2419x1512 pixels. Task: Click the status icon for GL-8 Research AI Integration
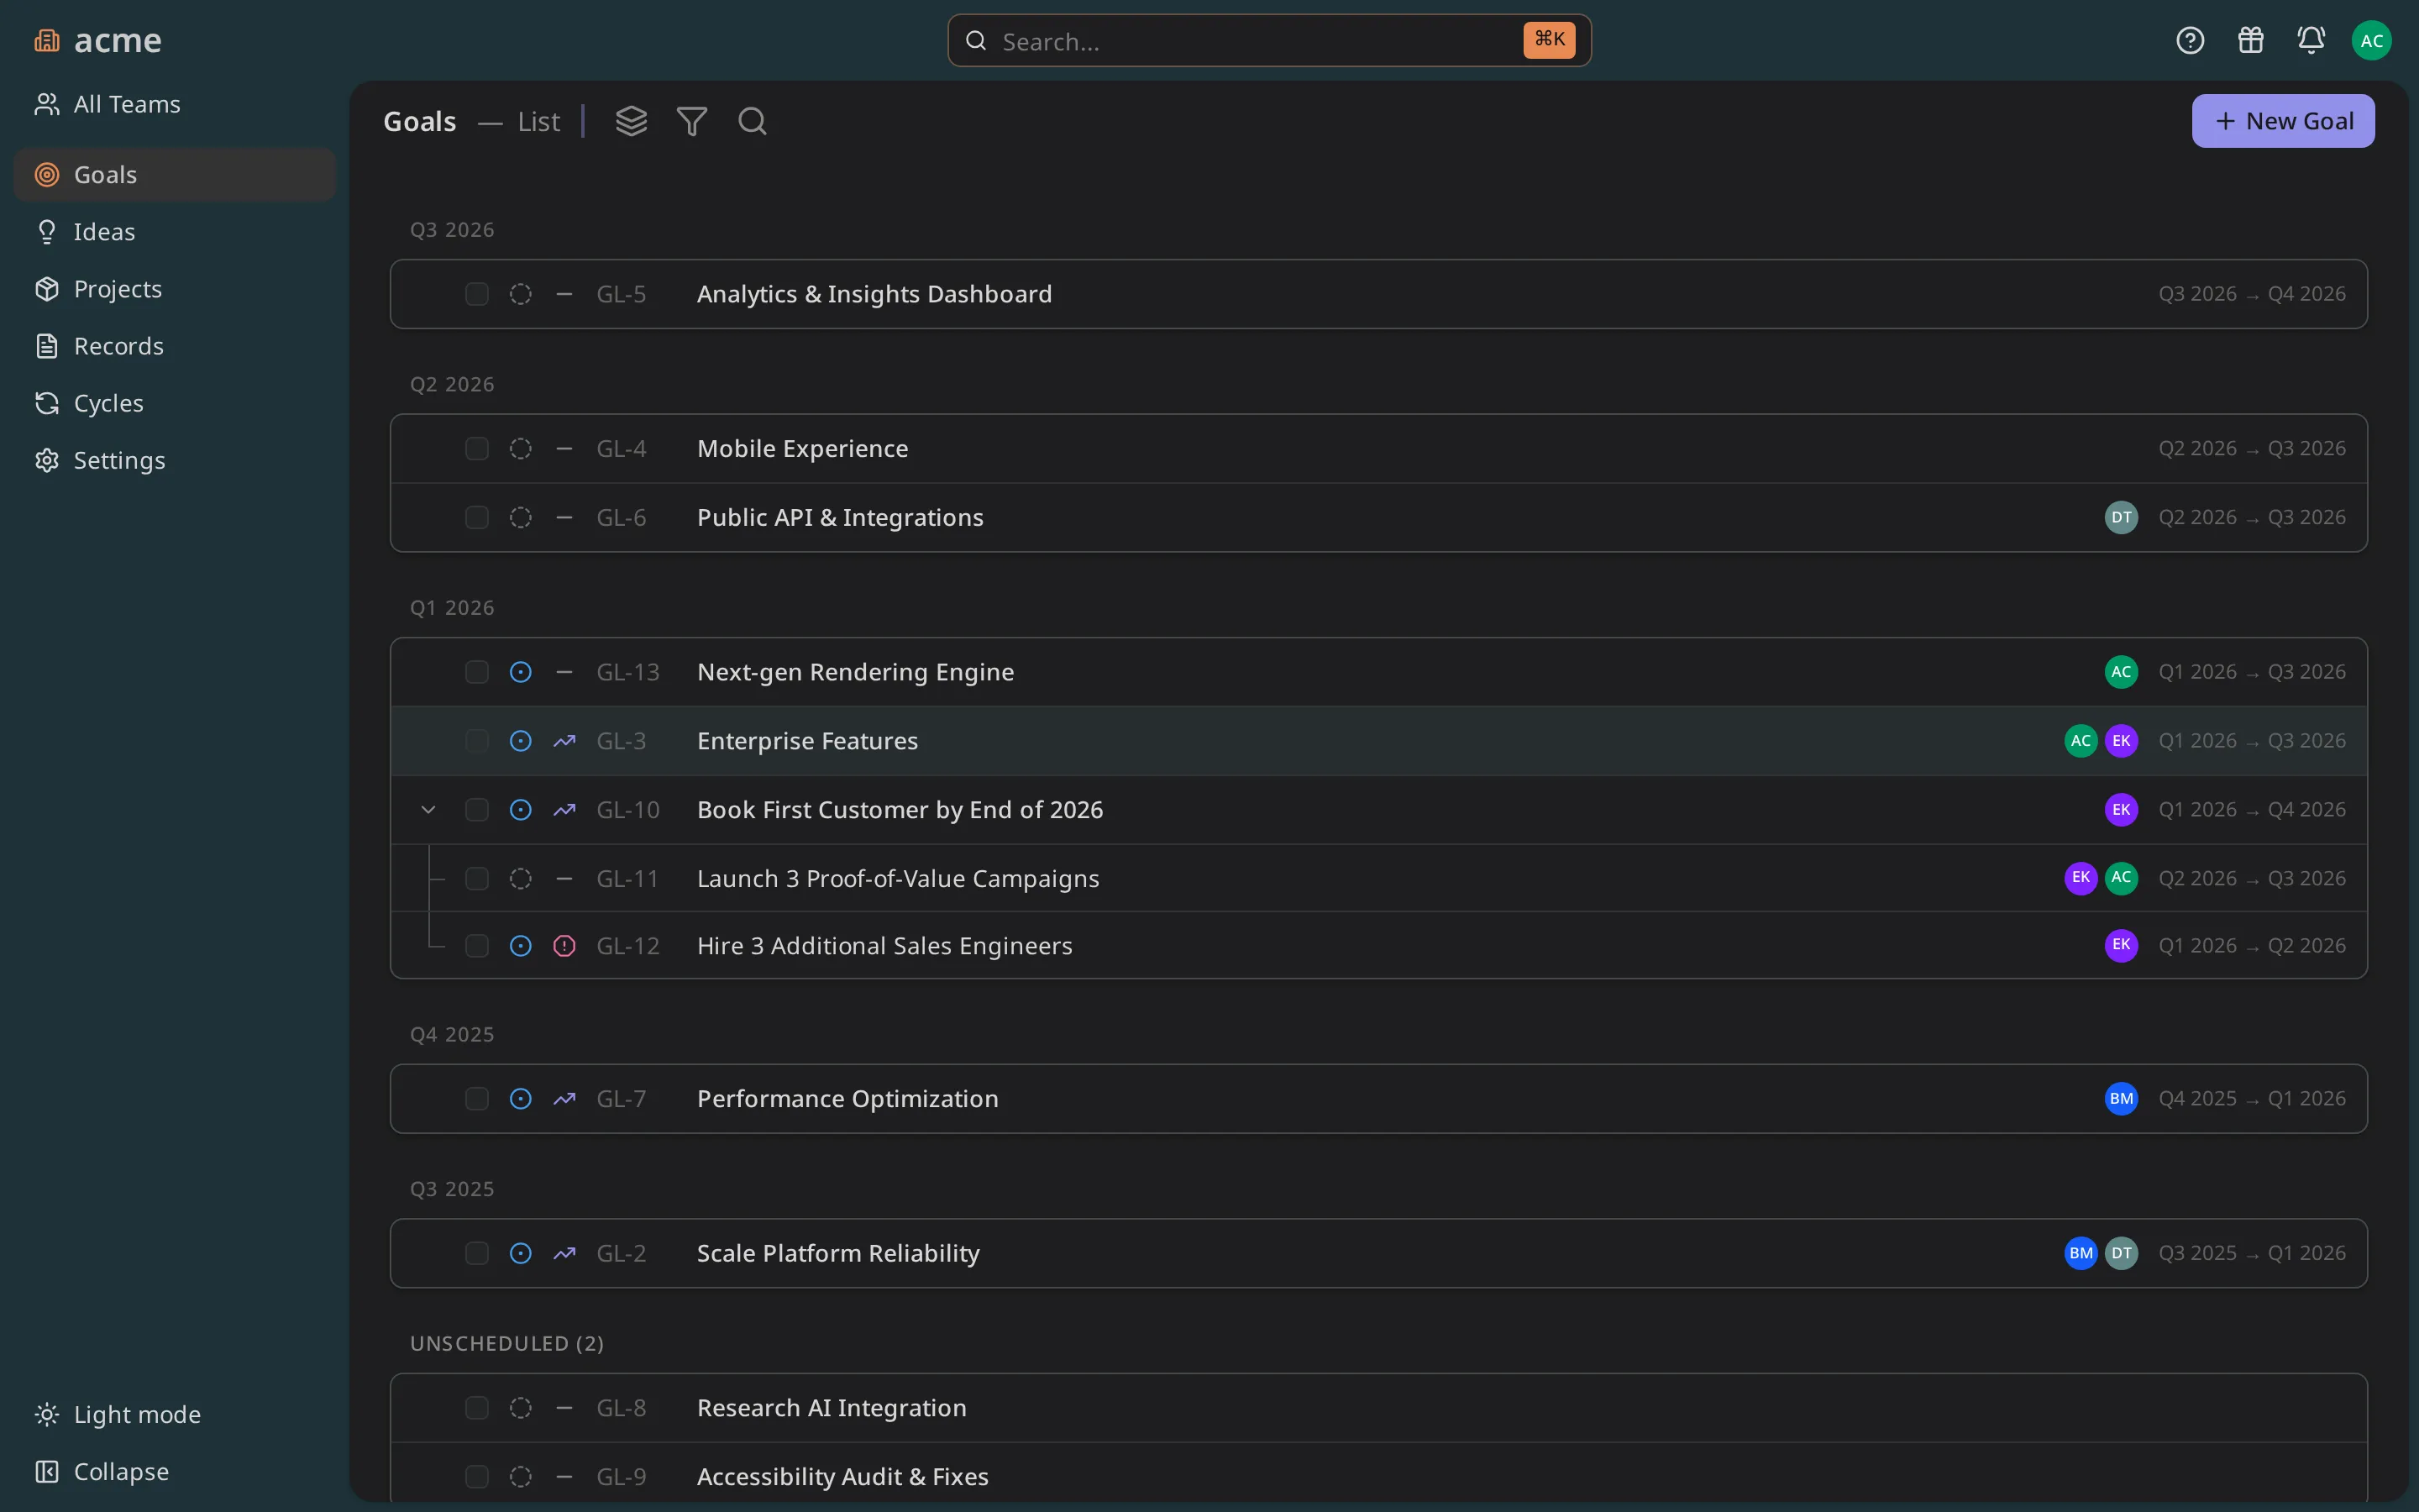point(521,1408)
